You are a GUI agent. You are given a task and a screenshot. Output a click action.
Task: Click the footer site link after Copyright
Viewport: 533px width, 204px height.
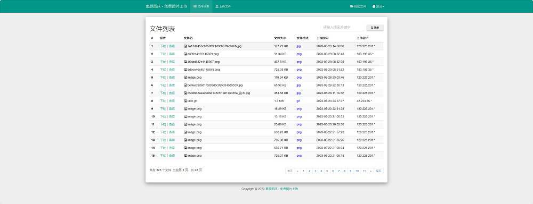(281, 189)
